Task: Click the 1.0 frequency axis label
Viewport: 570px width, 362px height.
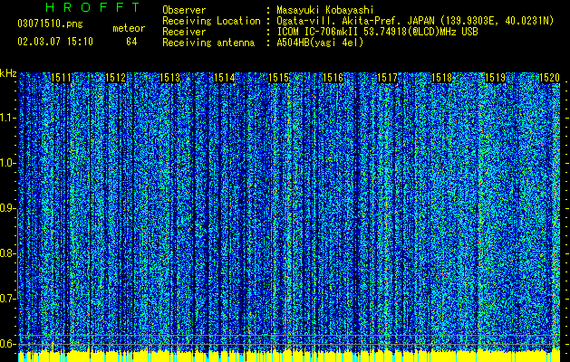Action: point(7,163)
